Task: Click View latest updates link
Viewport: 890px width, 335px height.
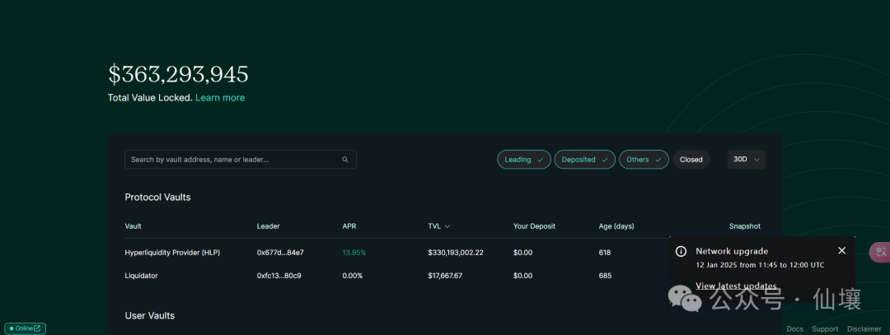Action: click(x=736, y=286)
